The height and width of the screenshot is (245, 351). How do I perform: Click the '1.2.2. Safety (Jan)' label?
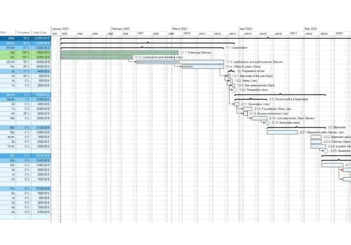(246, 81)
